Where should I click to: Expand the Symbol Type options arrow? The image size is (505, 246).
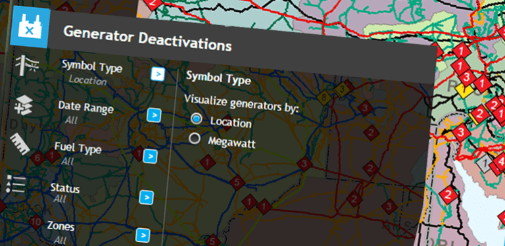pyautogui.click(x=158, y=74)
